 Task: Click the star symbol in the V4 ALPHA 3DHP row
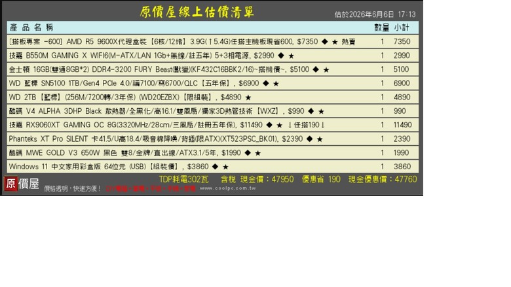tap(321, 112)
